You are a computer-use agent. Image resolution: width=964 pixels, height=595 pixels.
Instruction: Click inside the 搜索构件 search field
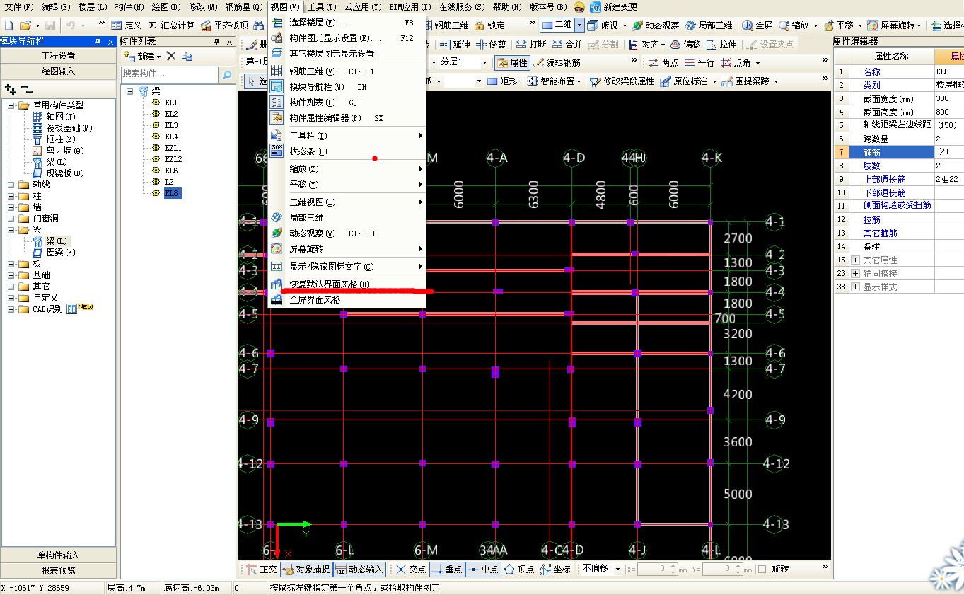170,74
